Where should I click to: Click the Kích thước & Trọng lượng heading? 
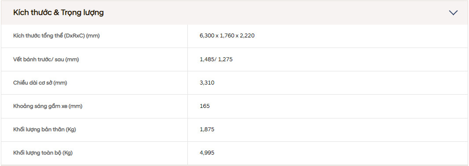click(59, 13)
